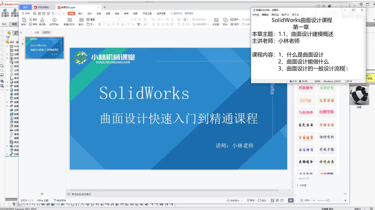Click the play slideshow button in status bar

(x=291, y=200)
